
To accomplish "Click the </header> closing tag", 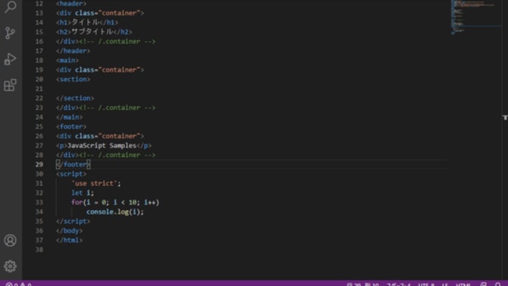I will tap(73, 51).
